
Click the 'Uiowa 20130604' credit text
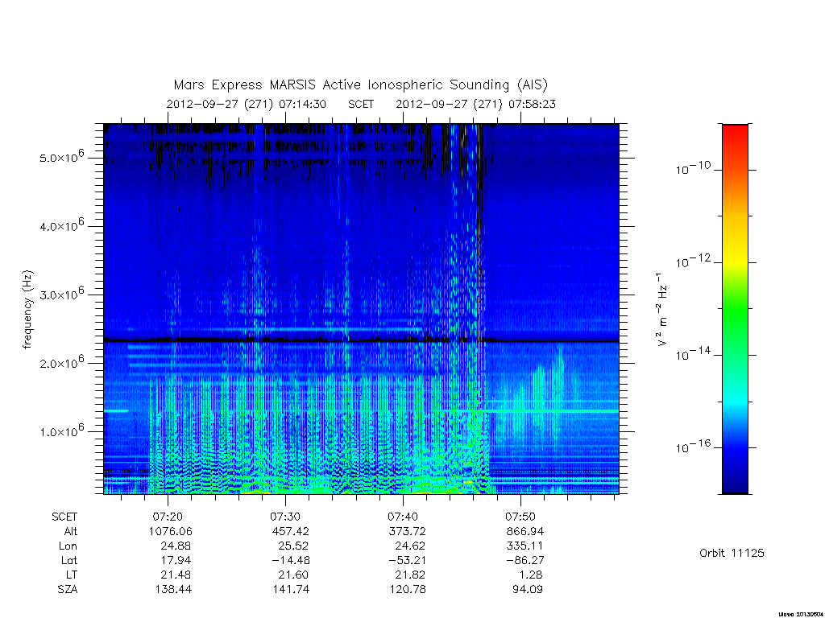click(801, 614)
